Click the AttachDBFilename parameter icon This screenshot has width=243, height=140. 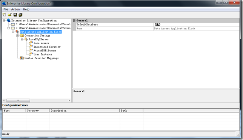(31, 51)
